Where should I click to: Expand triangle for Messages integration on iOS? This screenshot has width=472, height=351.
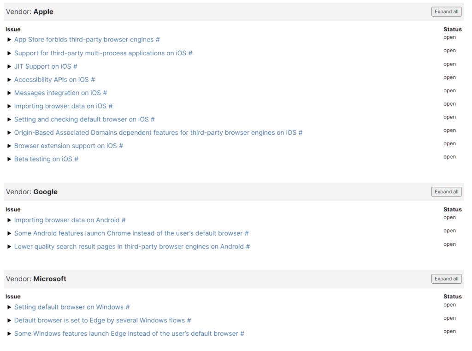click(9, 93)
